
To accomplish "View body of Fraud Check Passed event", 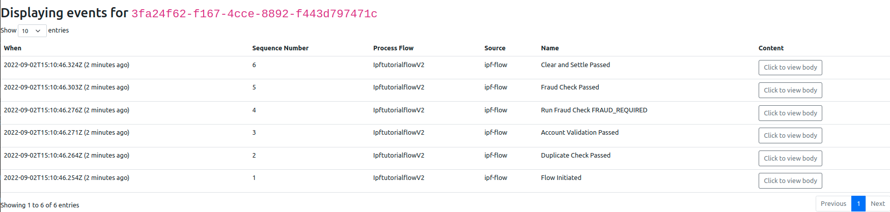I will pos(790,90).
